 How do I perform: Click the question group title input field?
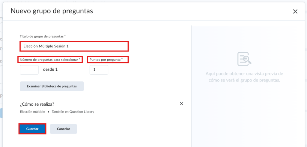click(x=74, y=46)
